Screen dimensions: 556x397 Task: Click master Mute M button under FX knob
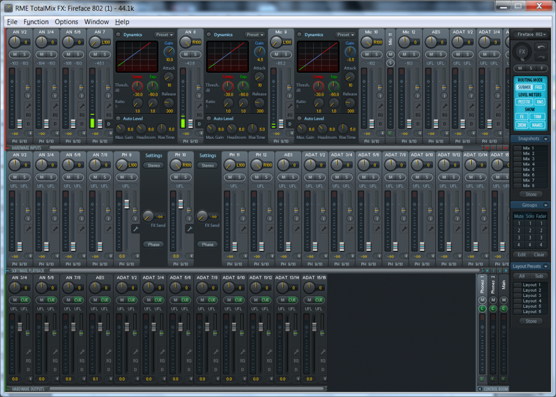tap(519, 68)
